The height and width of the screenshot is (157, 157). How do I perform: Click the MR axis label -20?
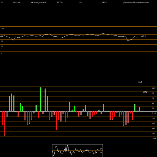click(x=153, y=118)
